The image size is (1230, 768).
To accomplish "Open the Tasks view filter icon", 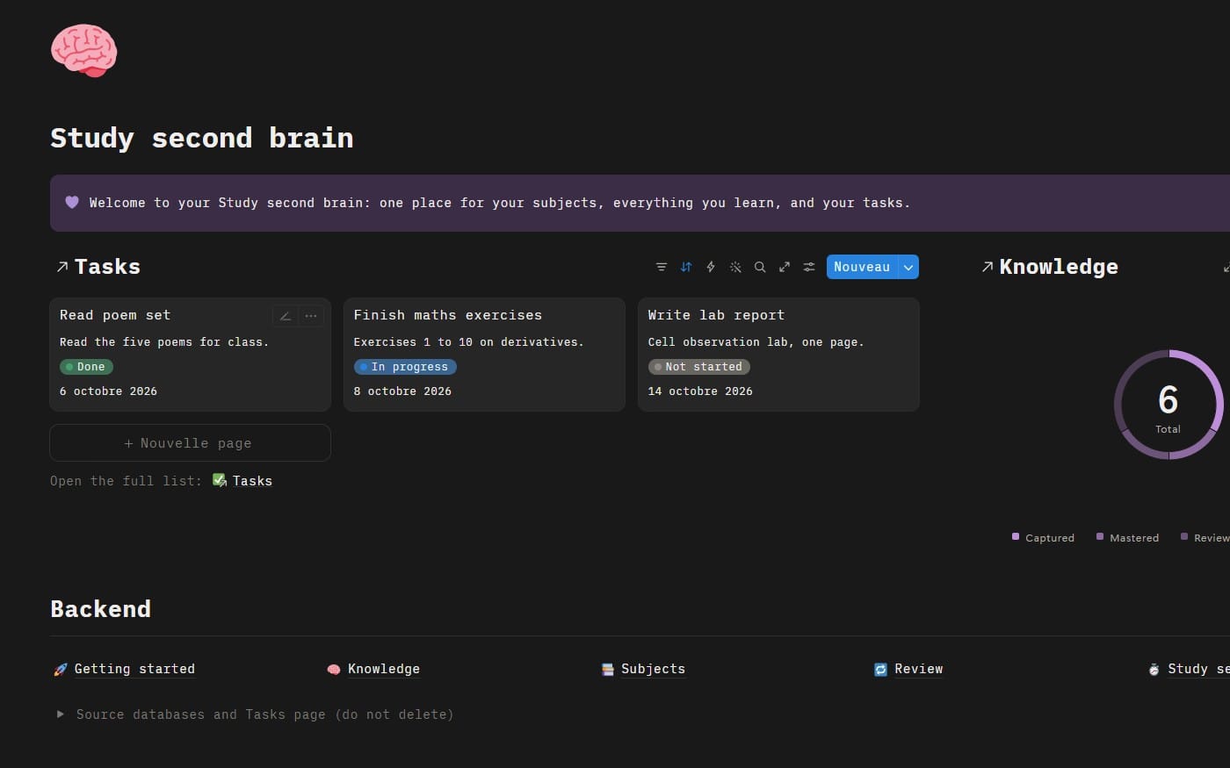I will pos(662,267).
